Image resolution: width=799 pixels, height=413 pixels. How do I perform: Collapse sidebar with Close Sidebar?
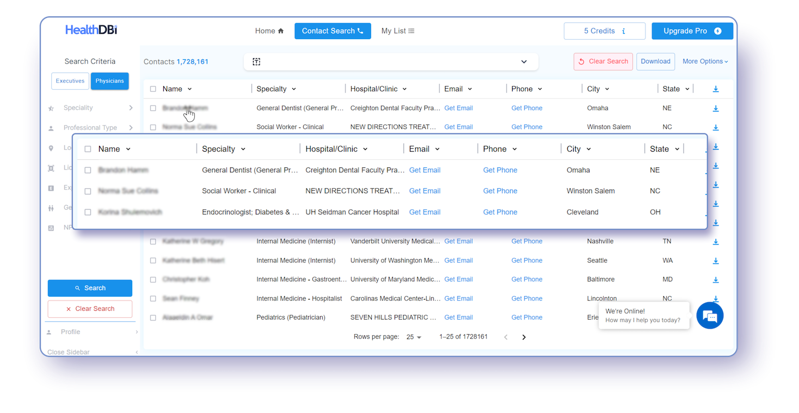pyautogui.click(x=91, y=352)
